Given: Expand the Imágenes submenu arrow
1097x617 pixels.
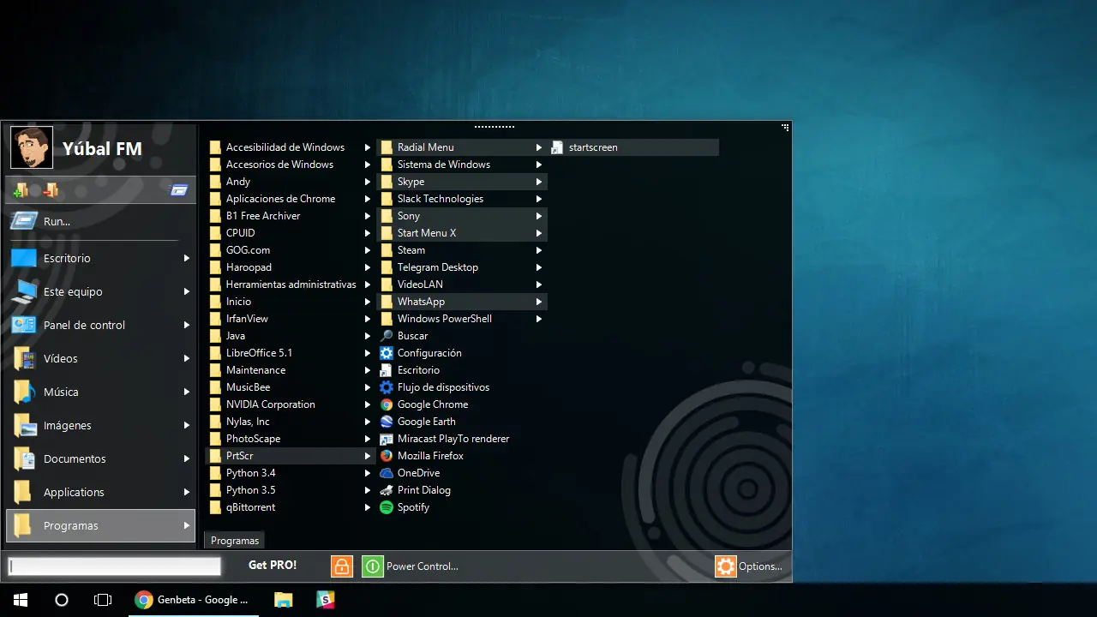Looking at the screenshot, I should pyautogui.click(x=186, y=425).
